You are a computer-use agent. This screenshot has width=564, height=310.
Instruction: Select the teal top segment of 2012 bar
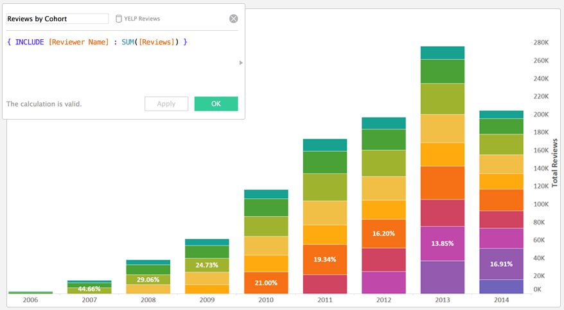pyautogui.click(x=383, y=123)
